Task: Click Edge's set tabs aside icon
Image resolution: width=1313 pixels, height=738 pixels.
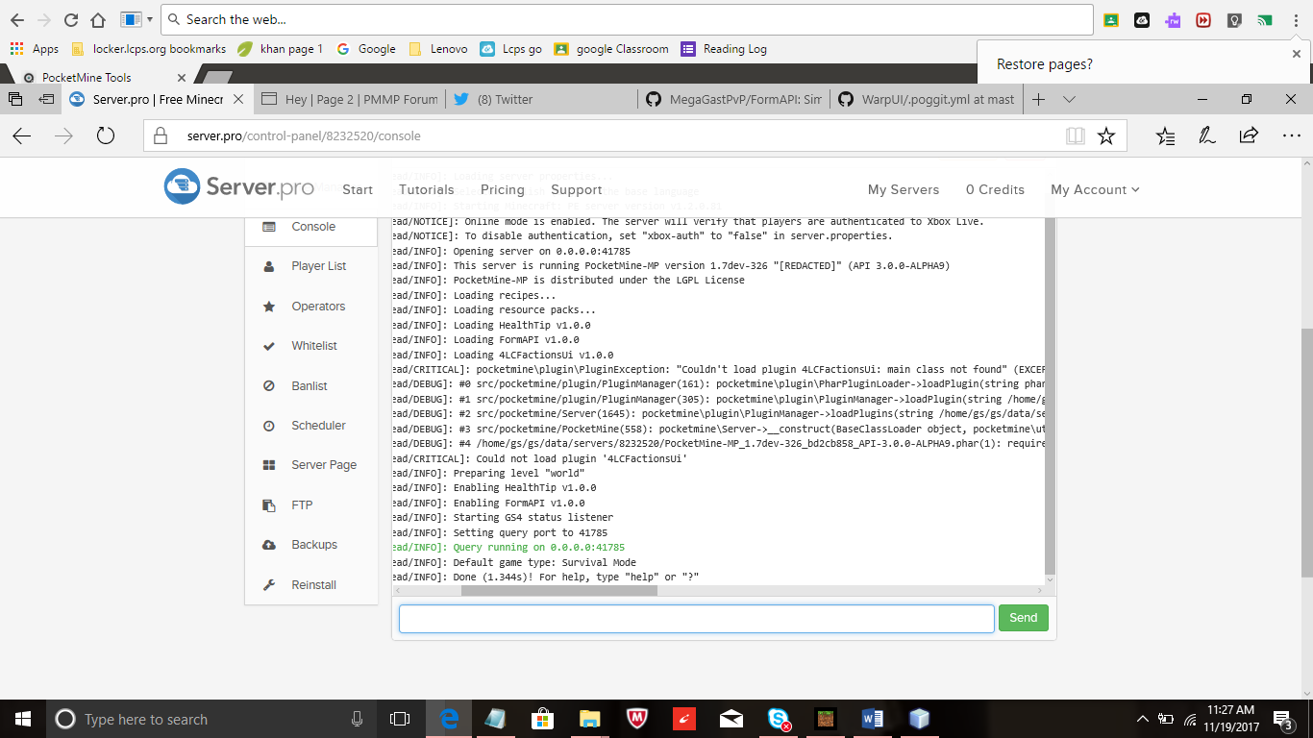Action: click(x=45, y=99)
